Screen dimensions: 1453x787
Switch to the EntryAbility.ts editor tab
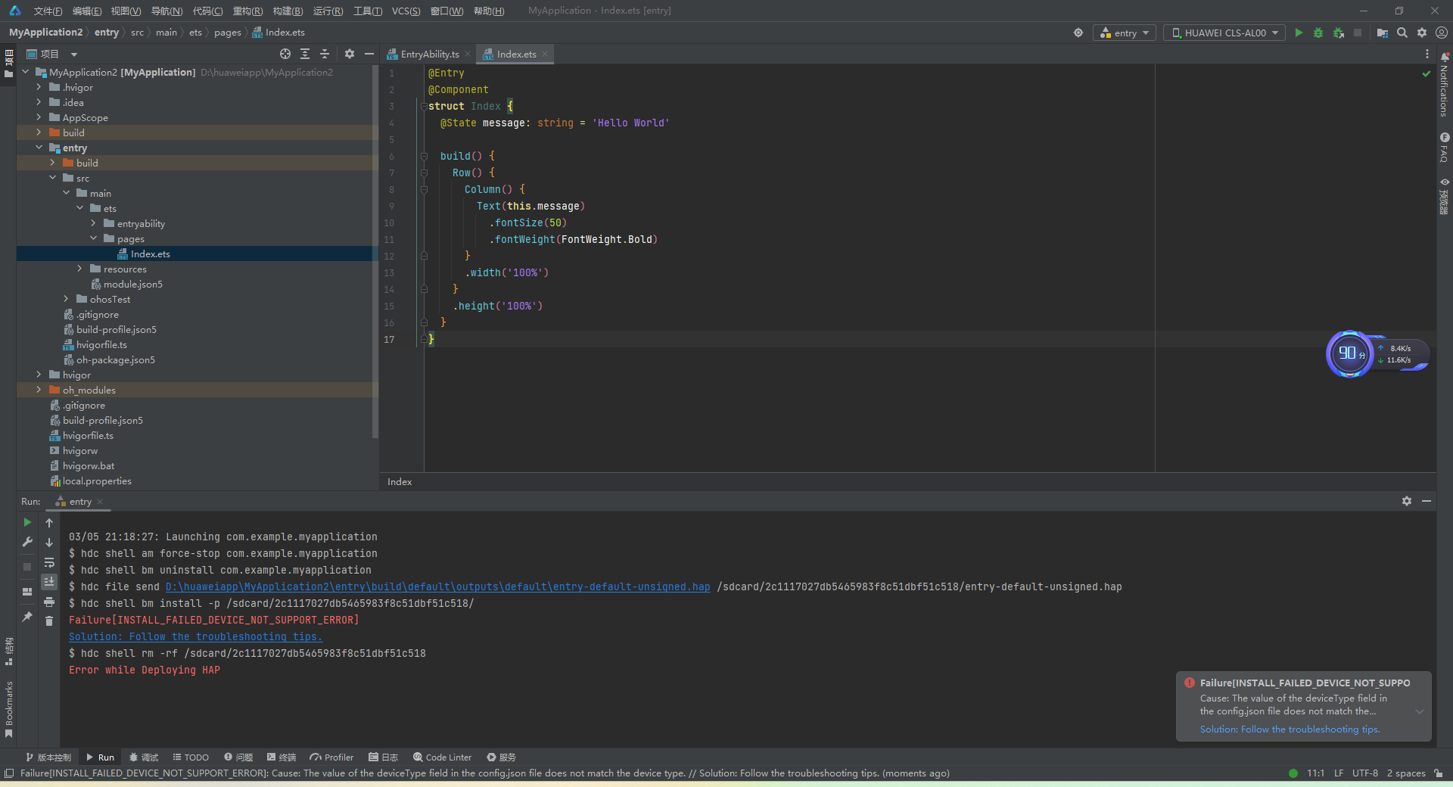click(x=429, y=54)
